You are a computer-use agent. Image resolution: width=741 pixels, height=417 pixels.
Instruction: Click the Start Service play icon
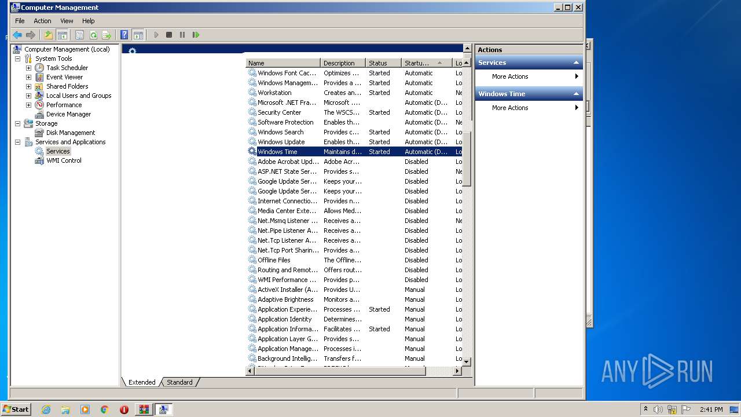[x=156, y=35]
